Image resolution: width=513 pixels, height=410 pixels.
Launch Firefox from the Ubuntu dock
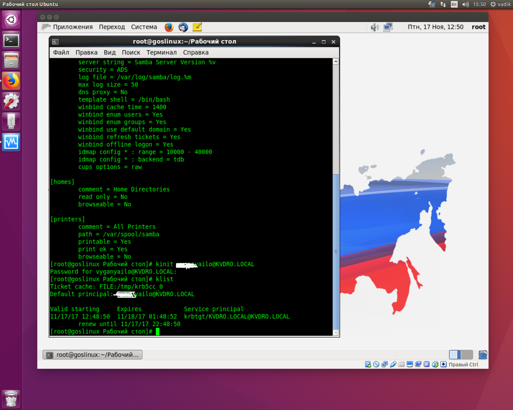[x=11, y=81]
